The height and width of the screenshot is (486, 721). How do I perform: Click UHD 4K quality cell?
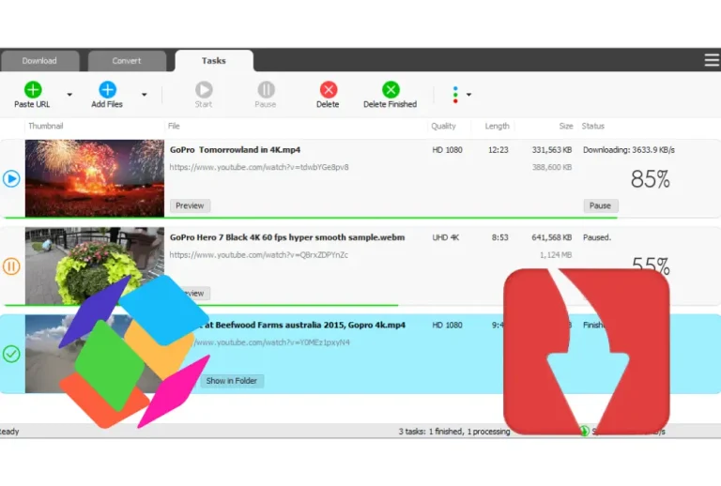446,237
